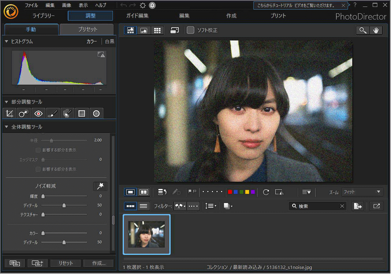Collapse the 全体調整ツール section
The width and height of the screenshot is (391, 274).
[6, 127]
